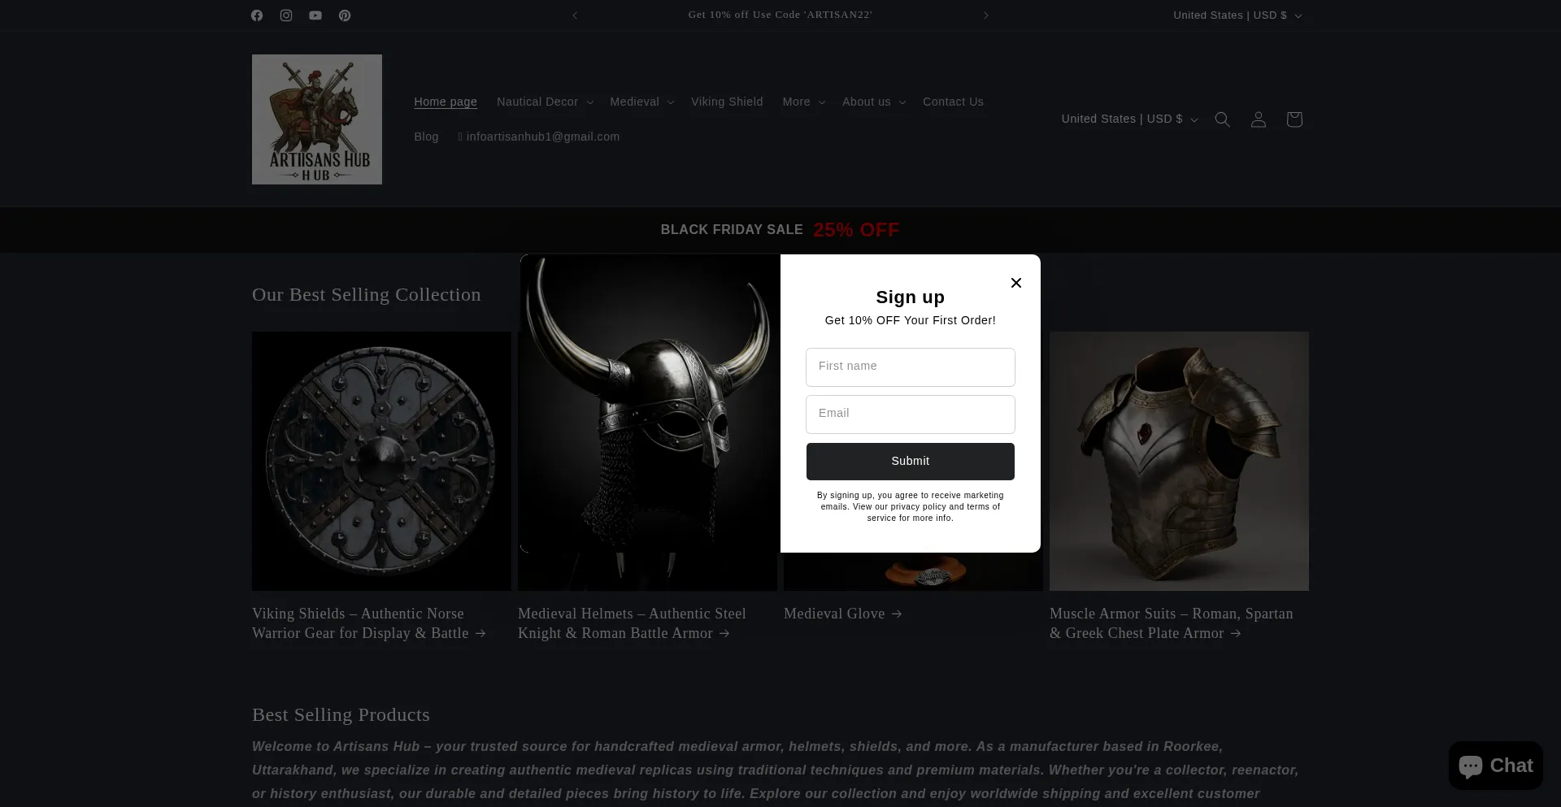The height and width of the screenshot is (807, 1561).
Task: Open the Facebook social icon
Action: click(x=257, y=15)
